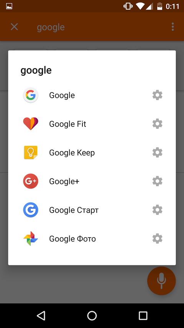Tap the Google Keep lightbulb icon
The width and height of the screenshot is (184, 328).
point(30,153)
